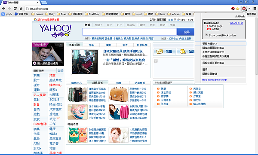Click the blocked pop-up icon in address bar
The image size is (258, 155).
[233, 9]
